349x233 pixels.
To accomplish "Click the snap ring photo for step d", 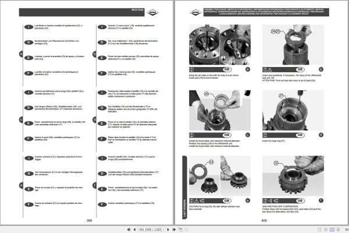I will click(293, 110).
